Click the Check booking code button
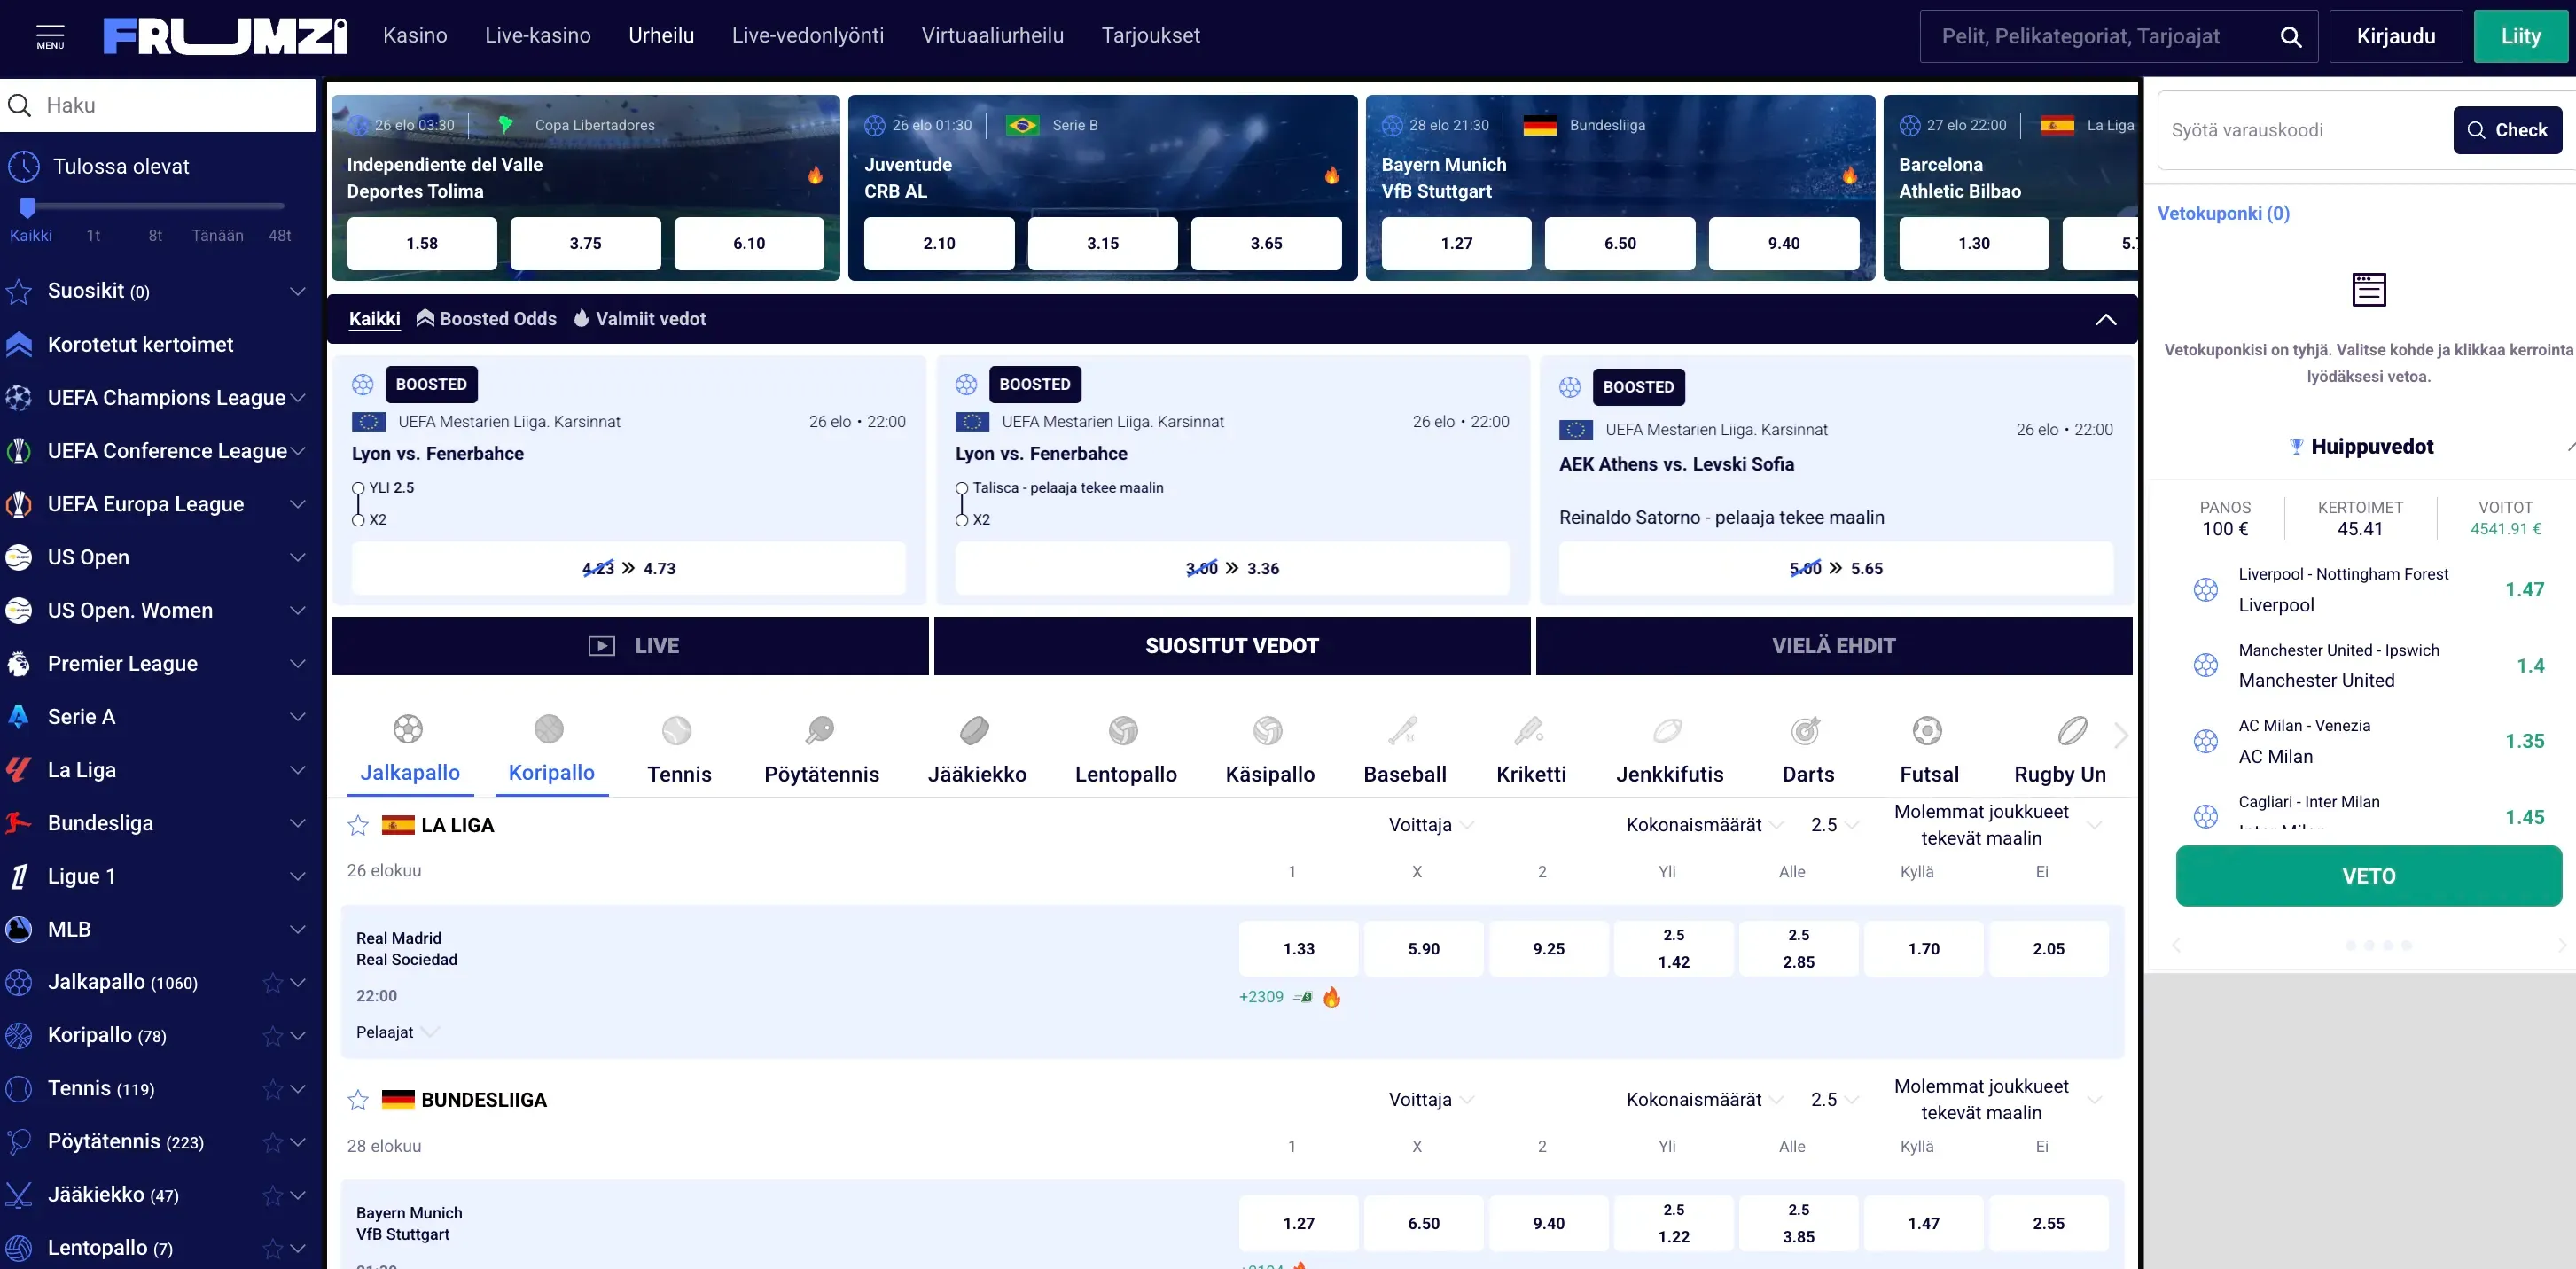 tap(2507, 130)
